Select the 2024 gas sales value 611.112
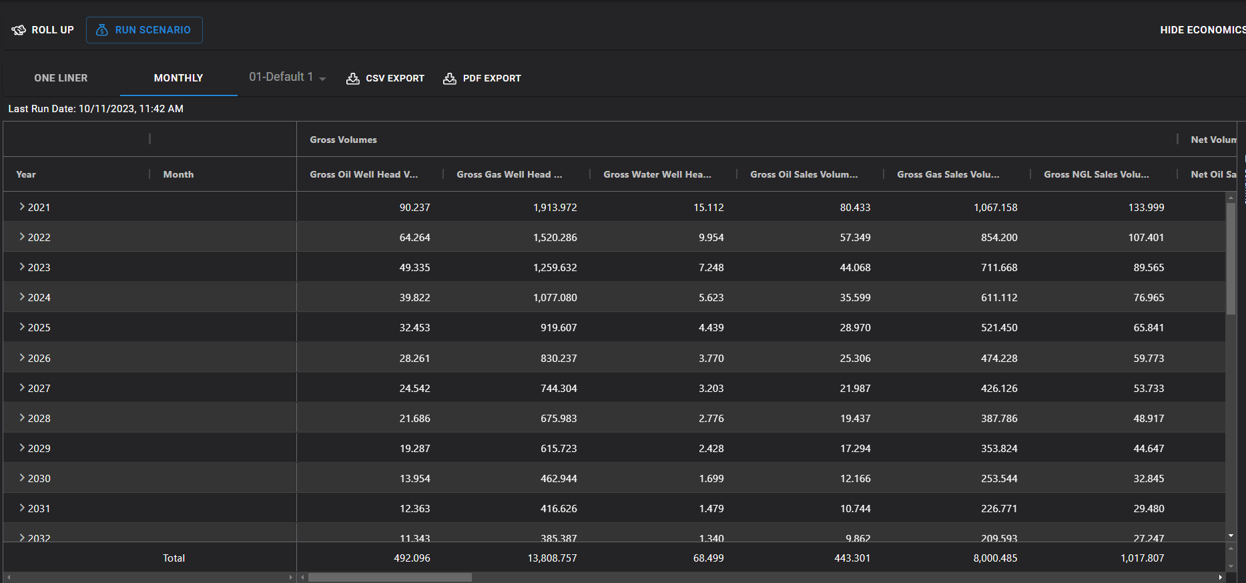This screenshot has height=583, width=1246. [x=999, y=298]
